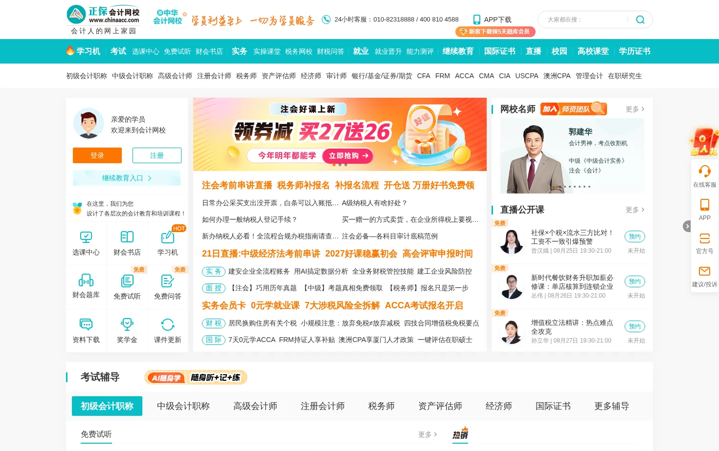Screen dimensions: 719x451
Task: Open 国际证书 in the main nav bar
Action: pos(500,51)
